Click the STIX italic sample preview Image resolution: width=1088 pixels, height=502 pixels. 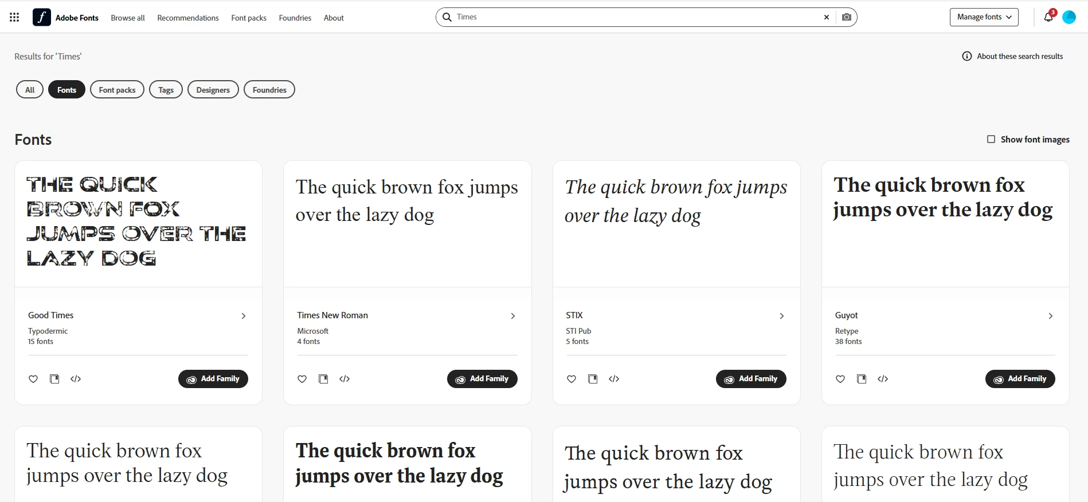click(676, 201)
